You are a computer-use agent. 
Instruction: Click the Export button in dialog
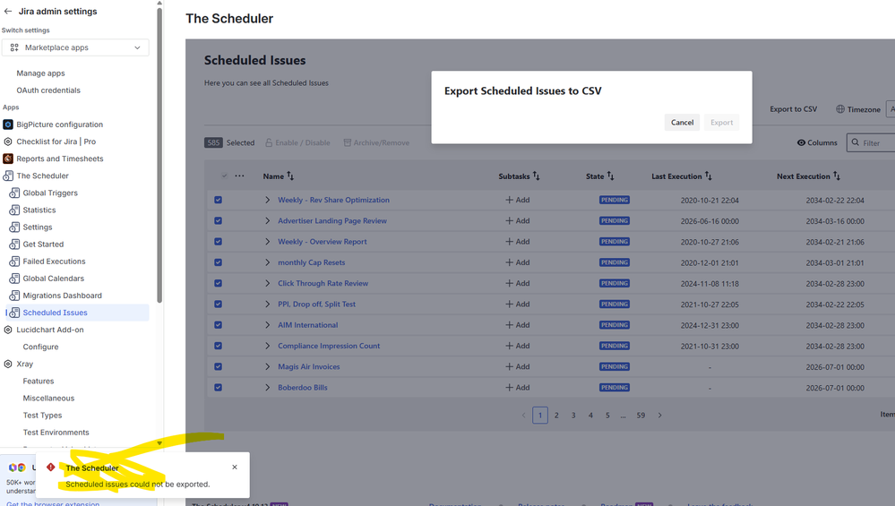point(721,123)
